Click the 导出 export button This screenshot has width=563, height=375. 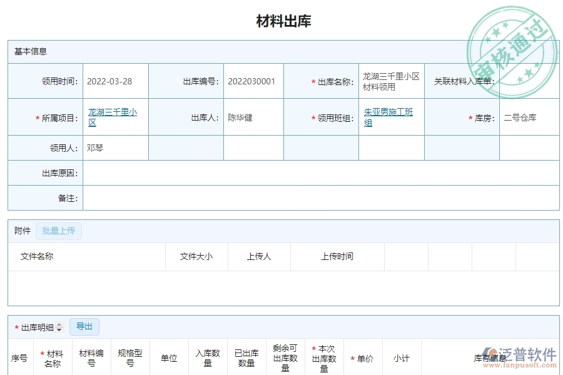[85, 326]
